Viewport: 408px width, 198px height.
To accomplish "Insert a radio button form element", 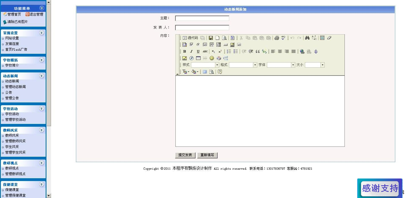I will [x=198, y=45].
